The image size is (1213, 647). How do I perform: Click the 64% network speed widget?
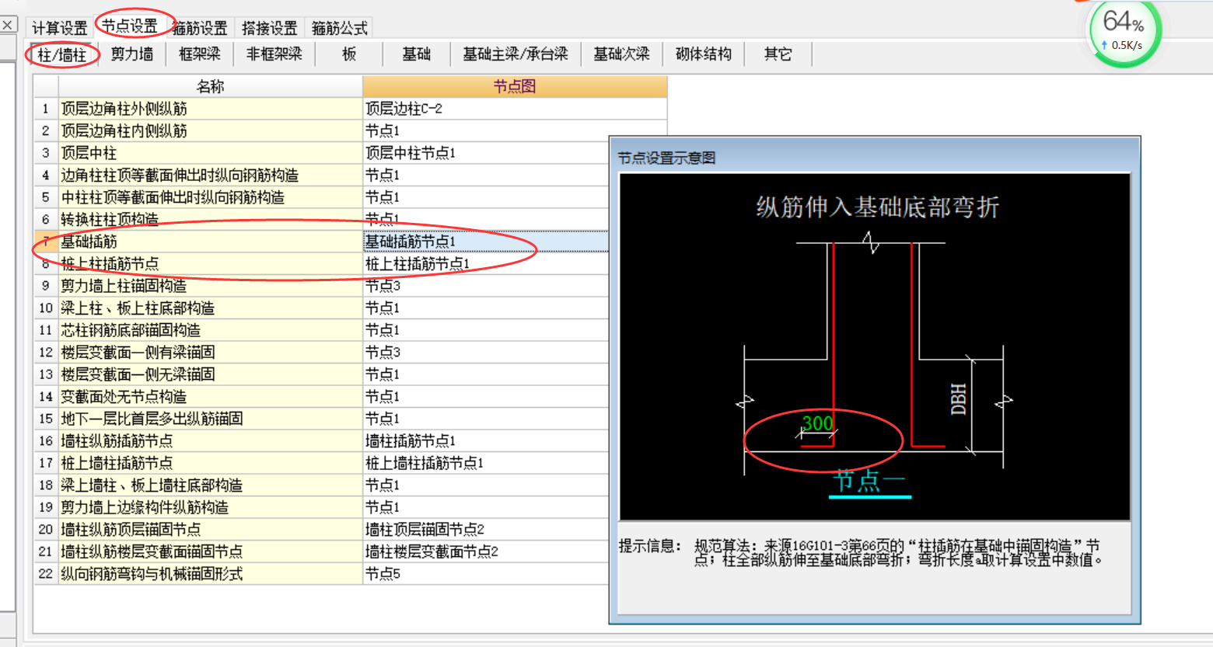(x=1123, y=33)
